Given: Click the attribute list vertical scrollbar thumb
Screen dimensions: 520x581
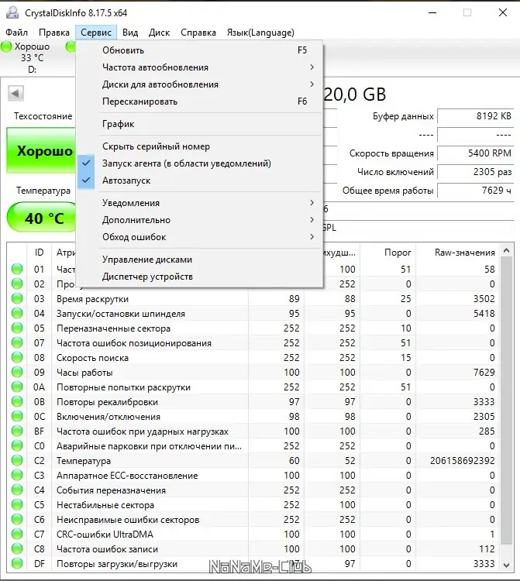Looking at the screenshot, I should (506, 401).
